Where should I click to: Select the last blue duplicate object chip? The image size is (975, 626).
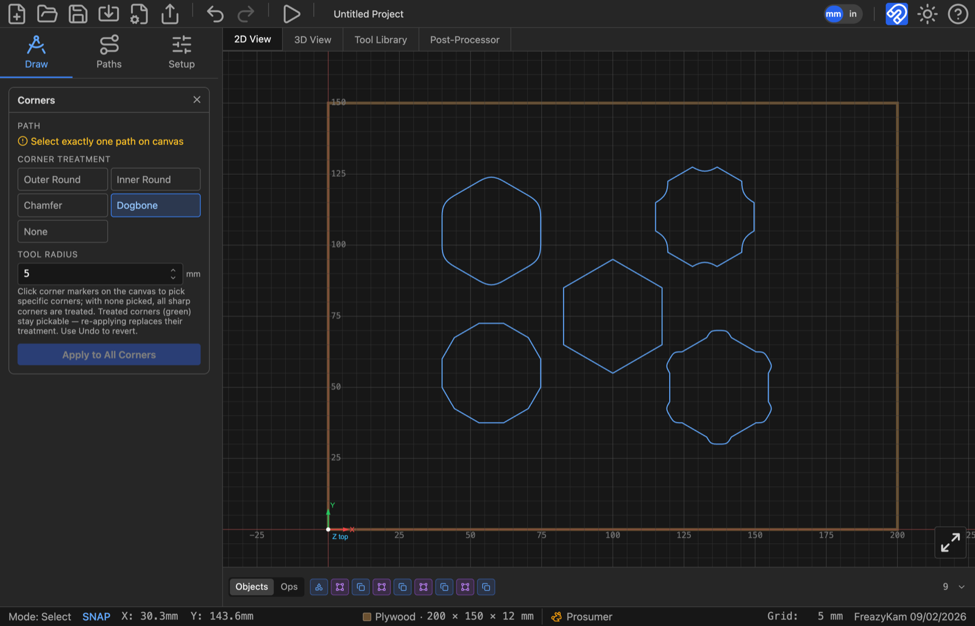click(486, 587)
